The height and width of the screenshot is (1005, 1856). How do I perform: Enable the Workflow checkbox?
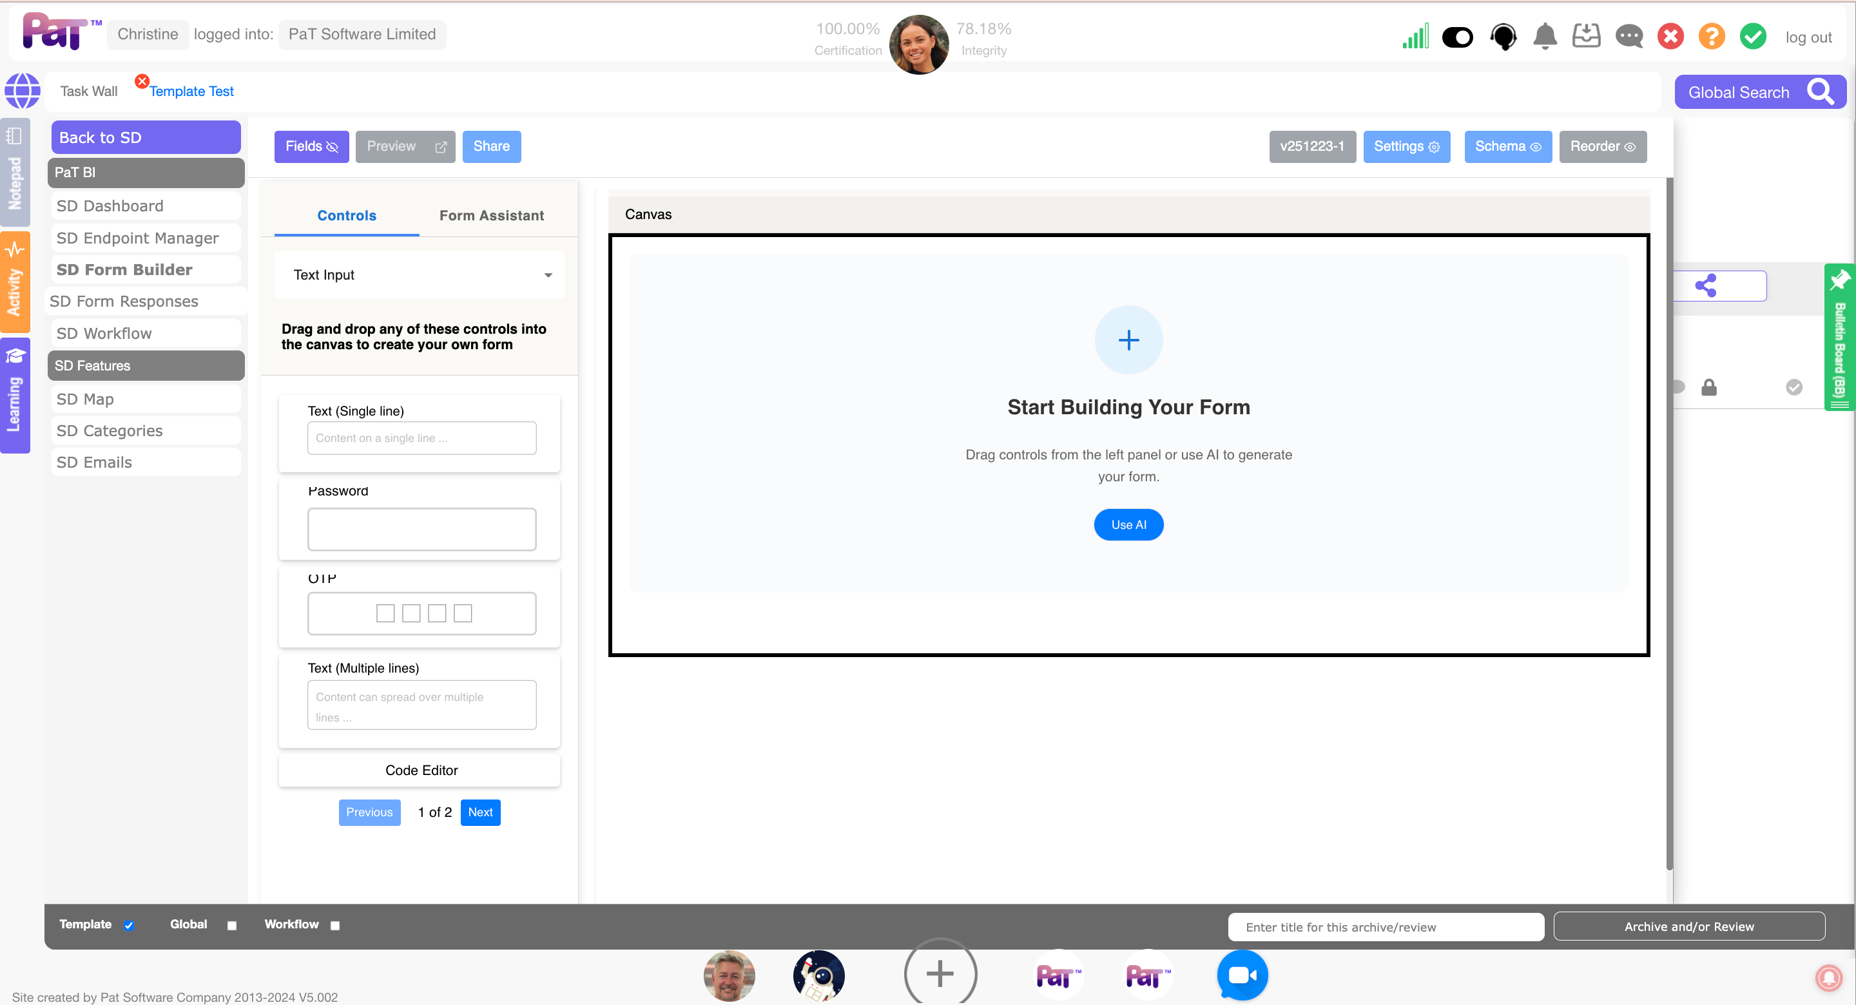click(335, 926)
